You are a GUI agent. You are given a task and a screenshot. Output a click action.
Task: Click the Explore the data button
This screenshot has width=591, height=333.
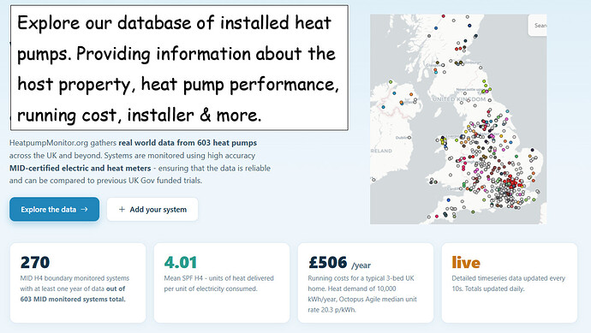[x=54, y=209]
